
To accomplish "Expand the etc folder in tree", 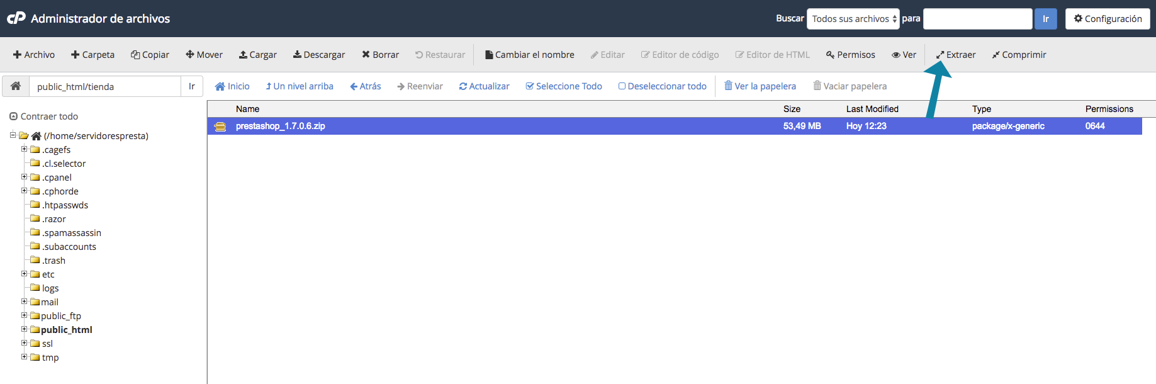I will click(24, 274).
